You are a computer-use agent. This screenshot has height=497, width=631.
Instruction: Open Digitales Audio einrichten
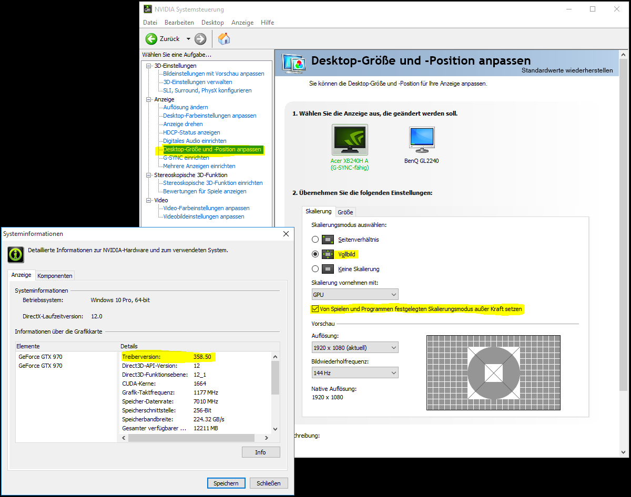pyautogui.click(x=195, y=141)
